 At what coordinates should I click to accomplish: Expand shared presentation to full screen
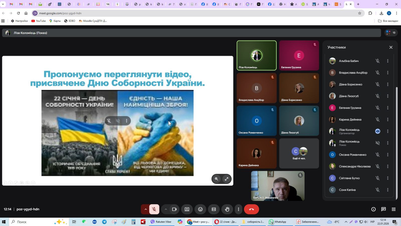(227, 179)
